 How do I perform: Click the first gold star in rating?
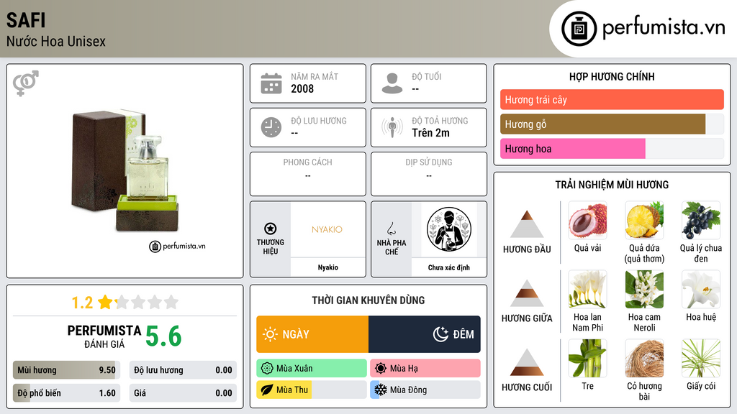pos(105,302)
